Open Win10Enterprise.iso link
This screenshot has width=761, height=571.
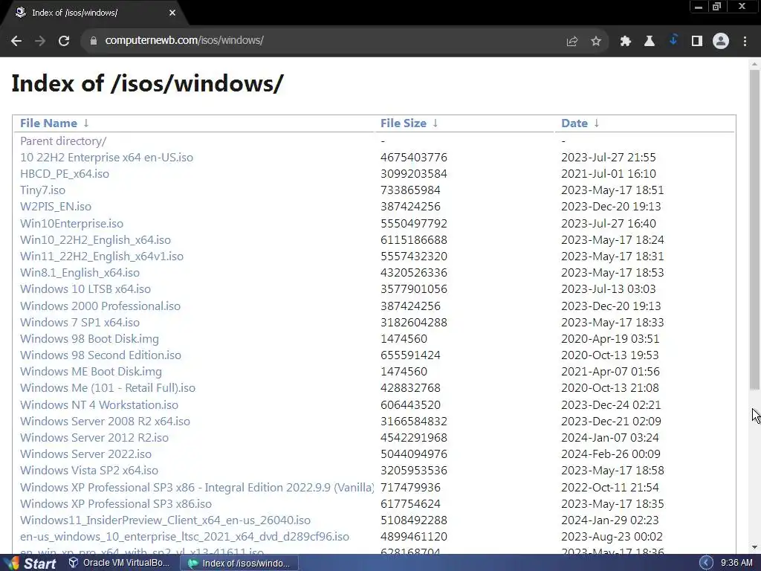coord(72,223)
